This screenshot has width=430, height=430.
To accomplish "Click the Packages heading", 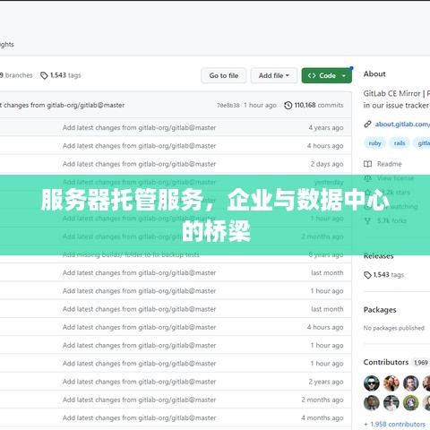I will pos(380,310).
